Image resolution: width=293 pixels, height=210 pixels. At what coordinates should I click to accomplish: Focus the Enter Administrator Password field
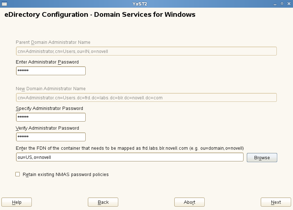click(x=51, y=71)
